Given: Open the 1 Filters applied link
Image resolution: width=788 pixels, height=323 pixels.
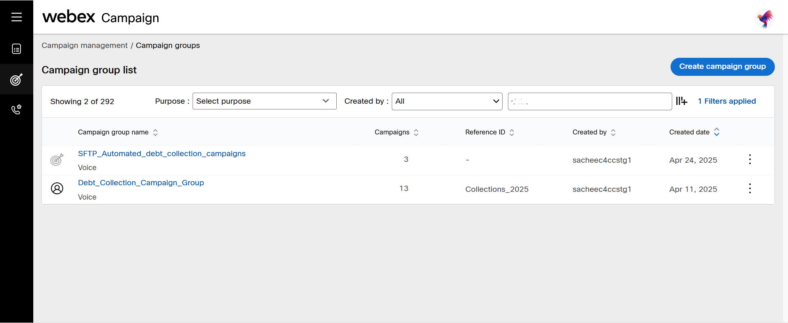Looking at the screenshot, I should (x=727, y=101).
